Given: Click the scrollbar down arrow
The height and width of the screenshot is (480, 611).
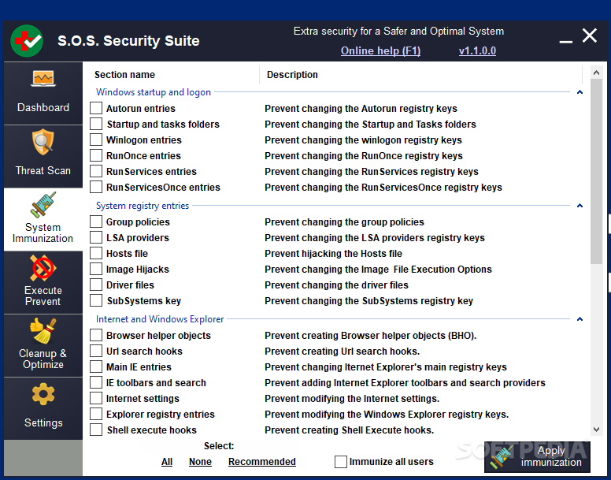Looking at the screenshot, I should point(596,430).
